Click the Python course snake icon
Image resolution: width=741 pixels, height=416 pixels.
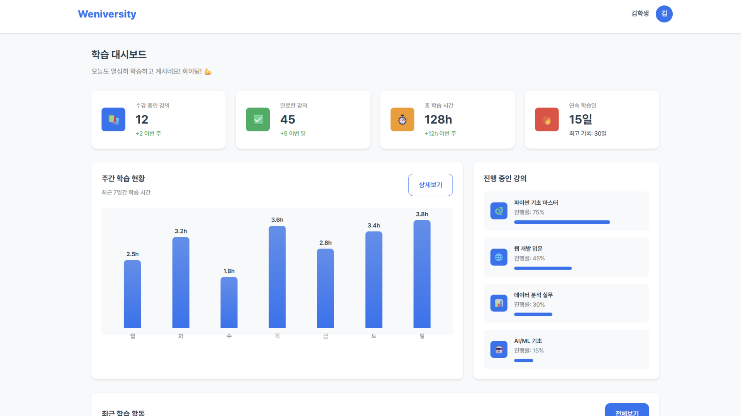499,211
